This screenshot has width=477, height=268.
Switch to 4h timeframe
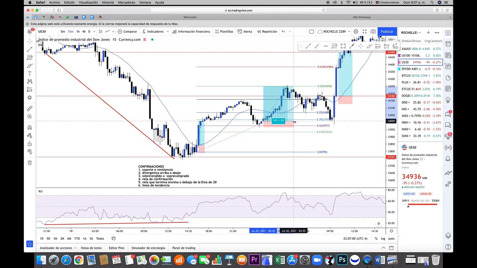tap(84, 32)
